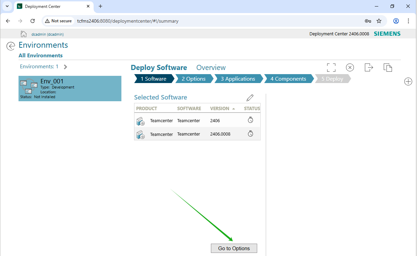This screenshot has width=417, height=256.
Task: Click the pending status icon for version 2406
Action: (251, 120)
